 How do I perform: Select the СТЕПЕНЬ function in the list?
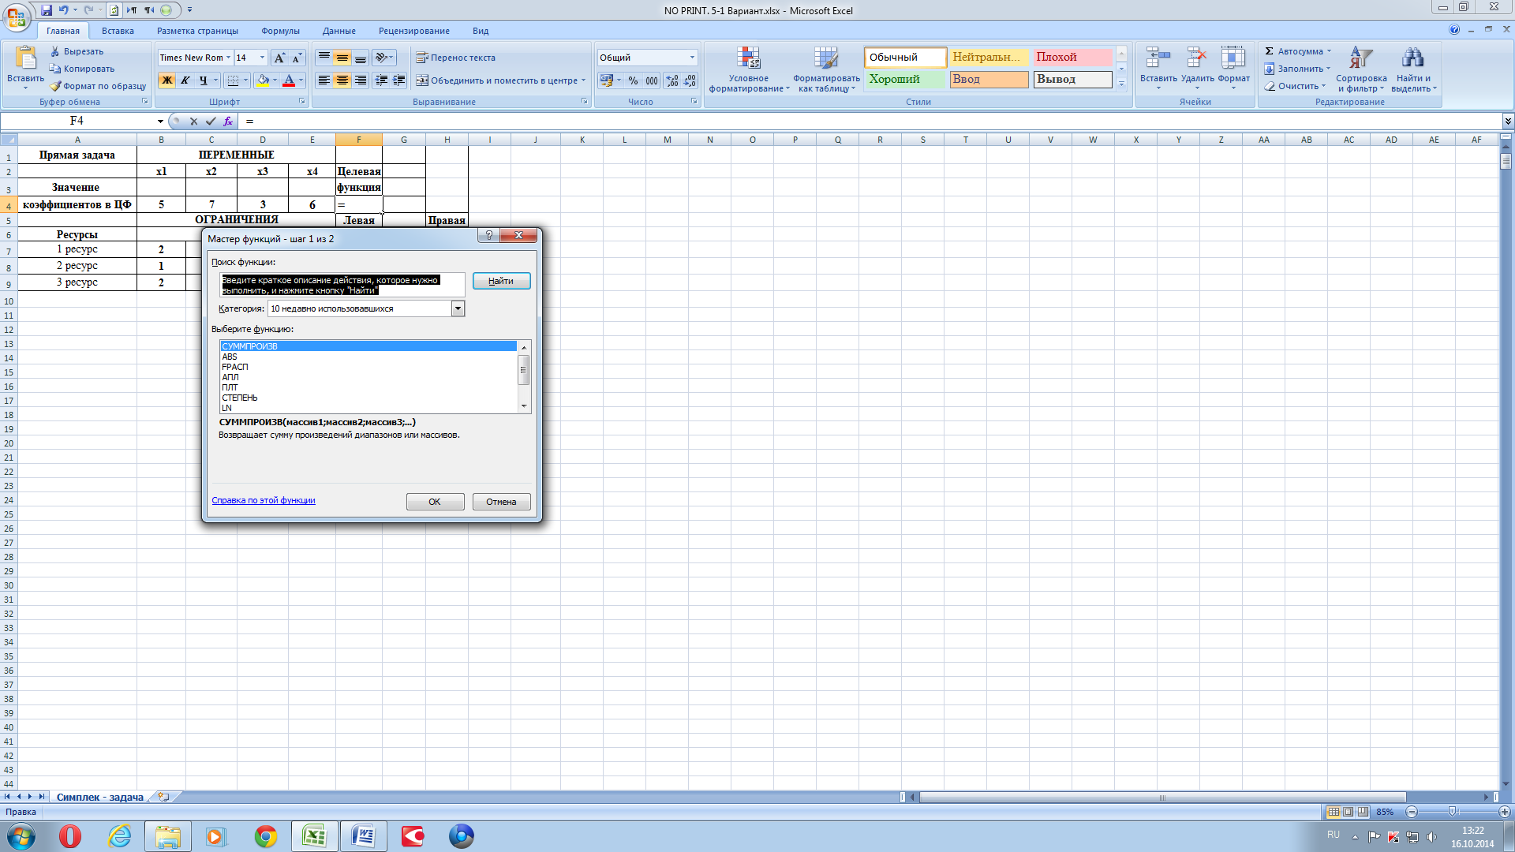pos(240,398)
